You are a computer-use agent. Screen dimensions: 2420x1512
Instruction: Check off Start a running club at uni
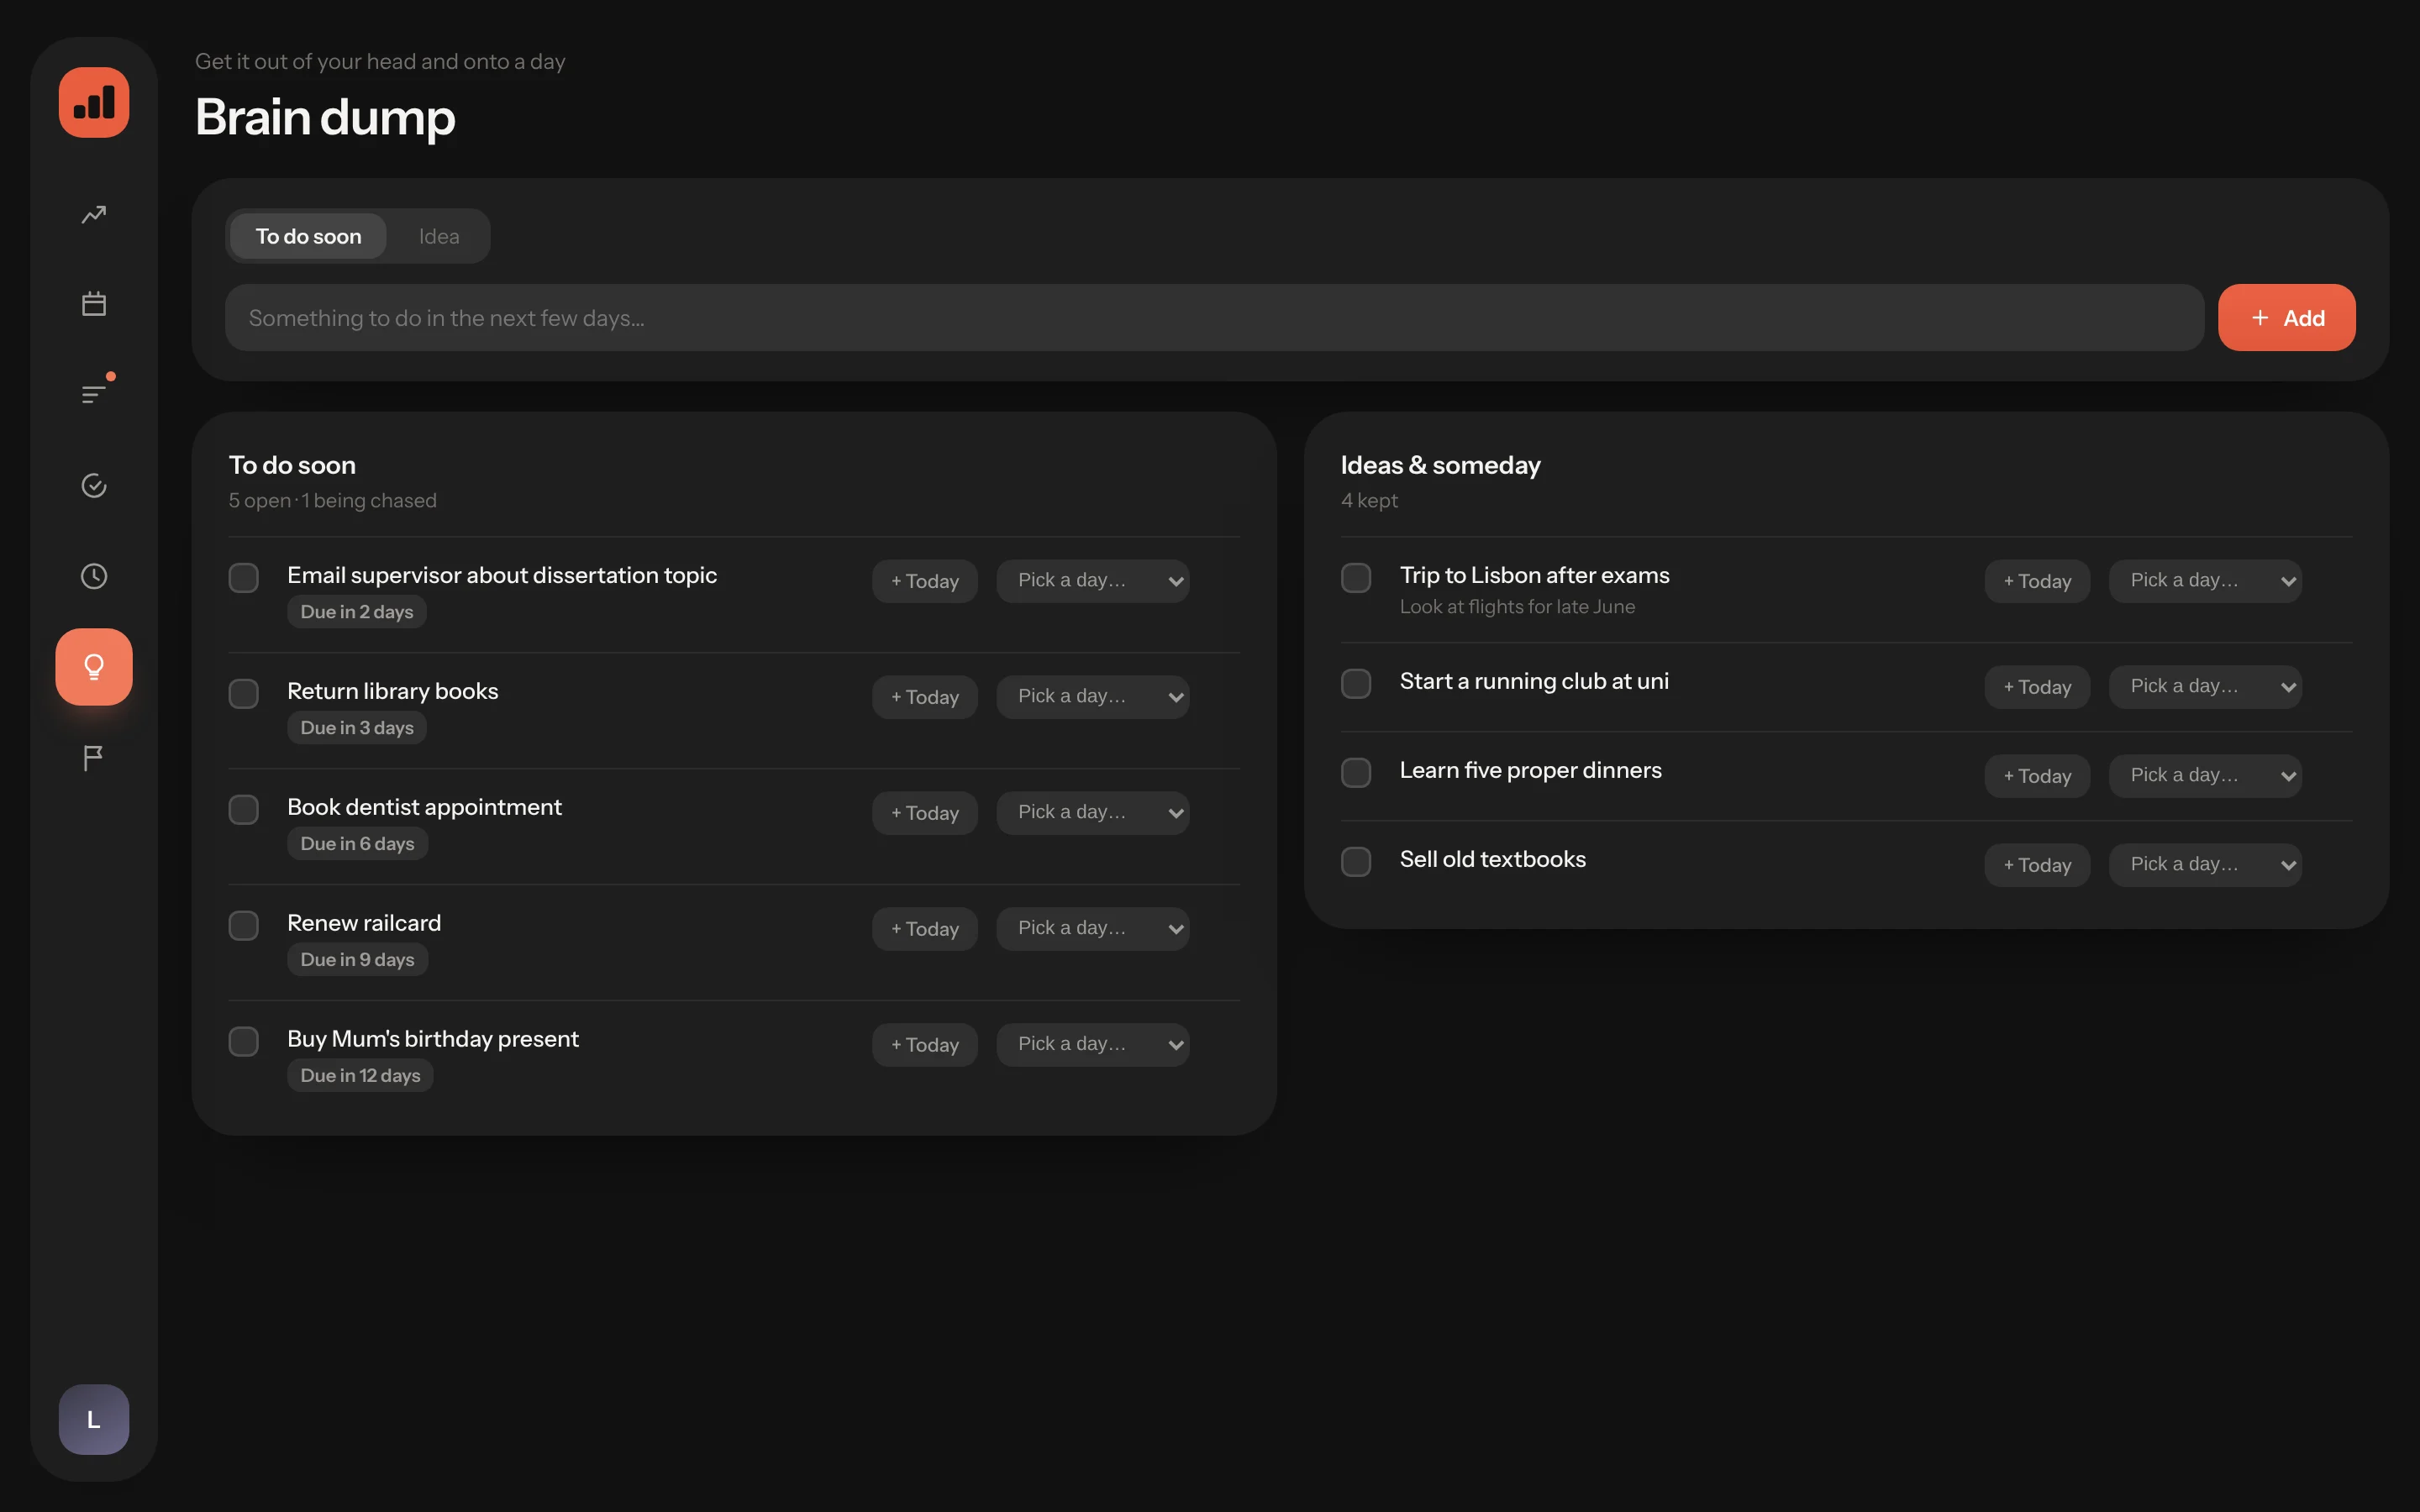pyautogui.click(x=1356, y=684)
